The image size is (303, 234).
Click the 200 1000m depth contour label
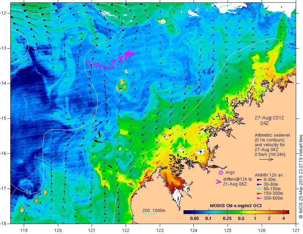point(154,211)
